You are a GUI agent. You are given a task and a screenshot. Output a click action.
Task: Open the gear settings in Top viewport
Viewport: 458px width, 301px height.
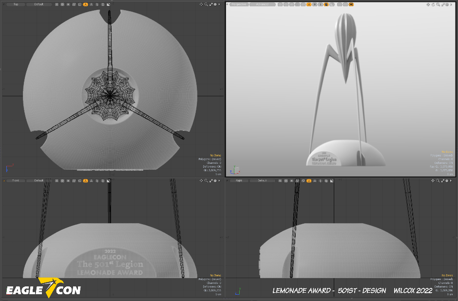[215, 4]
